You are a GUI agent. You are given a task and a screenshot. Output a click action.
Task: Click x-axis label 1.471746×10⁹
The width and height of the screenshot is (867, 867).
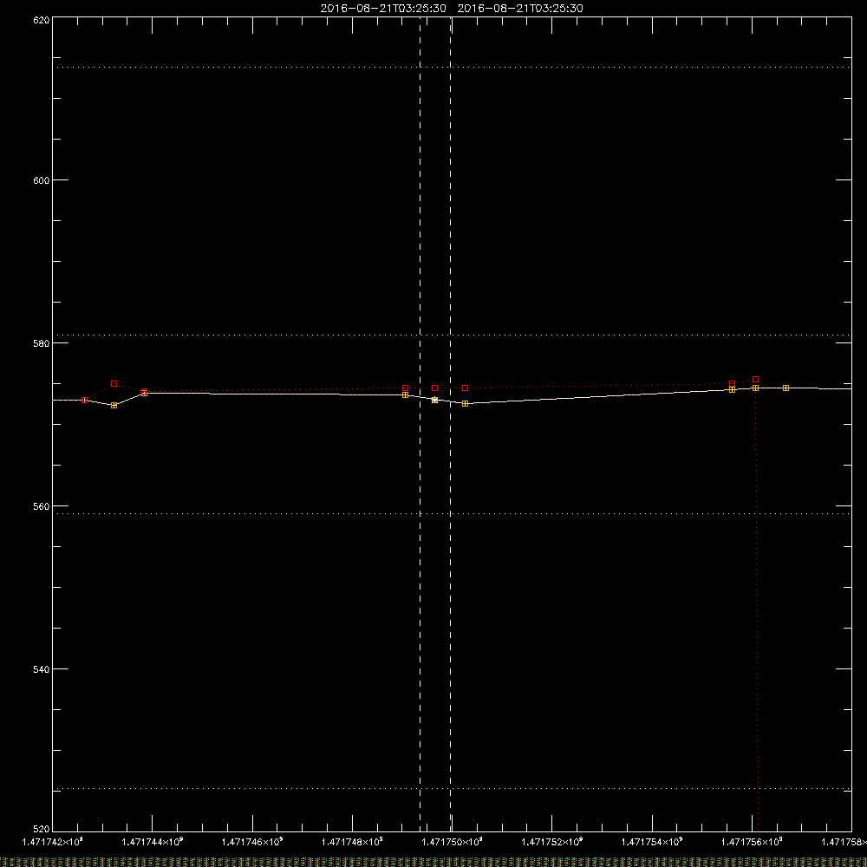click(x=252, y=842)
